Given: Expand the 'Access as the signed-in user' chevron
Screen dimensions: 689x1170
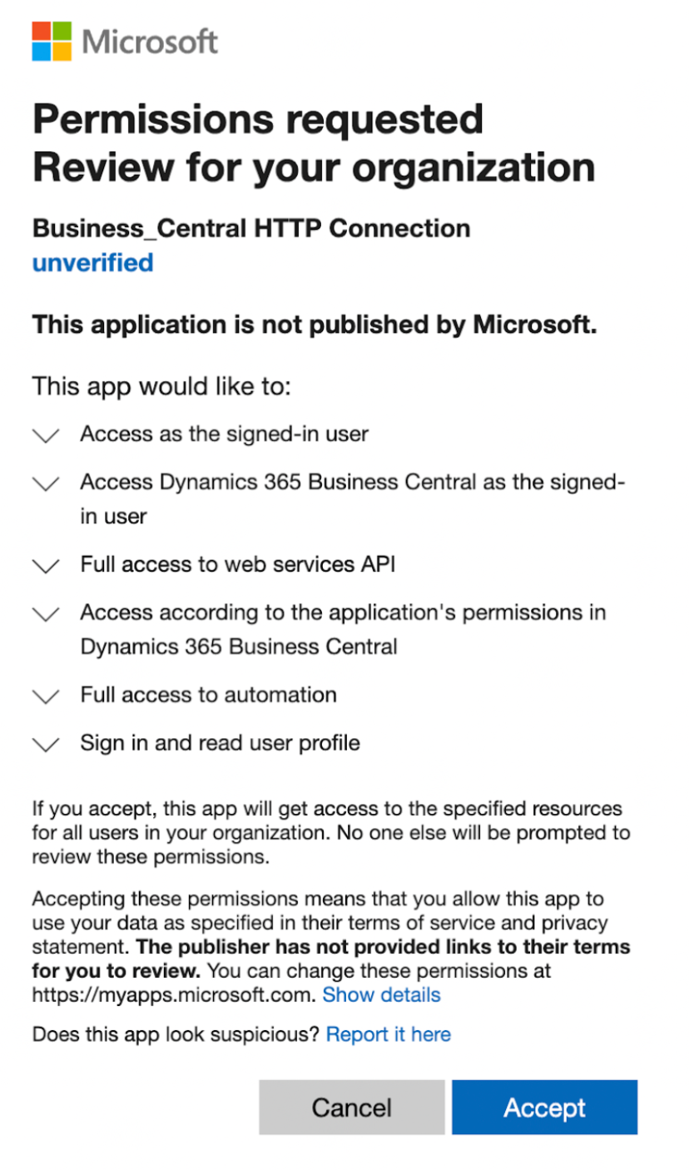Looking at the screenshot, I should click(x=46, y=435).
